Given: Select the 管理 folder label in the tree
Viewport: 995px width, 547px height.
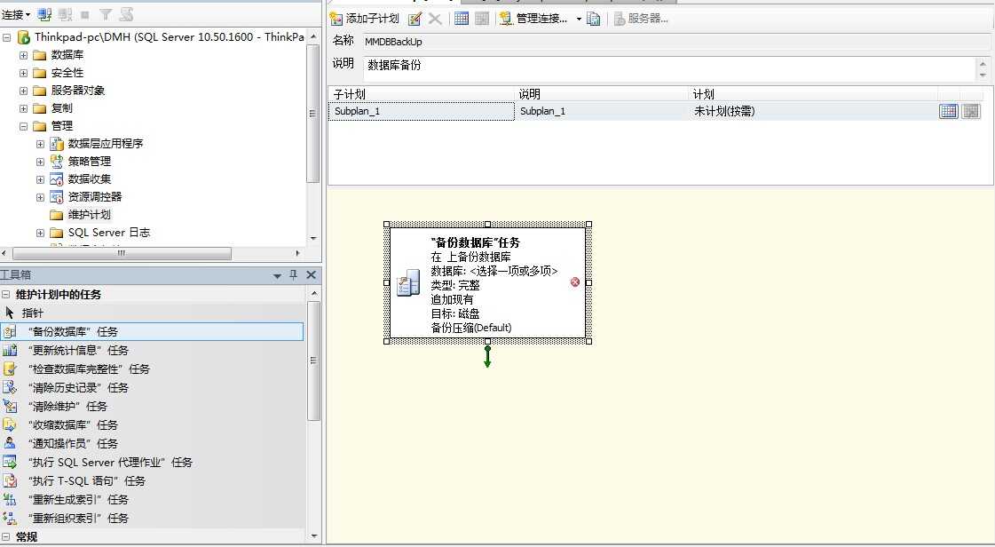Looking at the screenshot, I should tap(61, 126).
